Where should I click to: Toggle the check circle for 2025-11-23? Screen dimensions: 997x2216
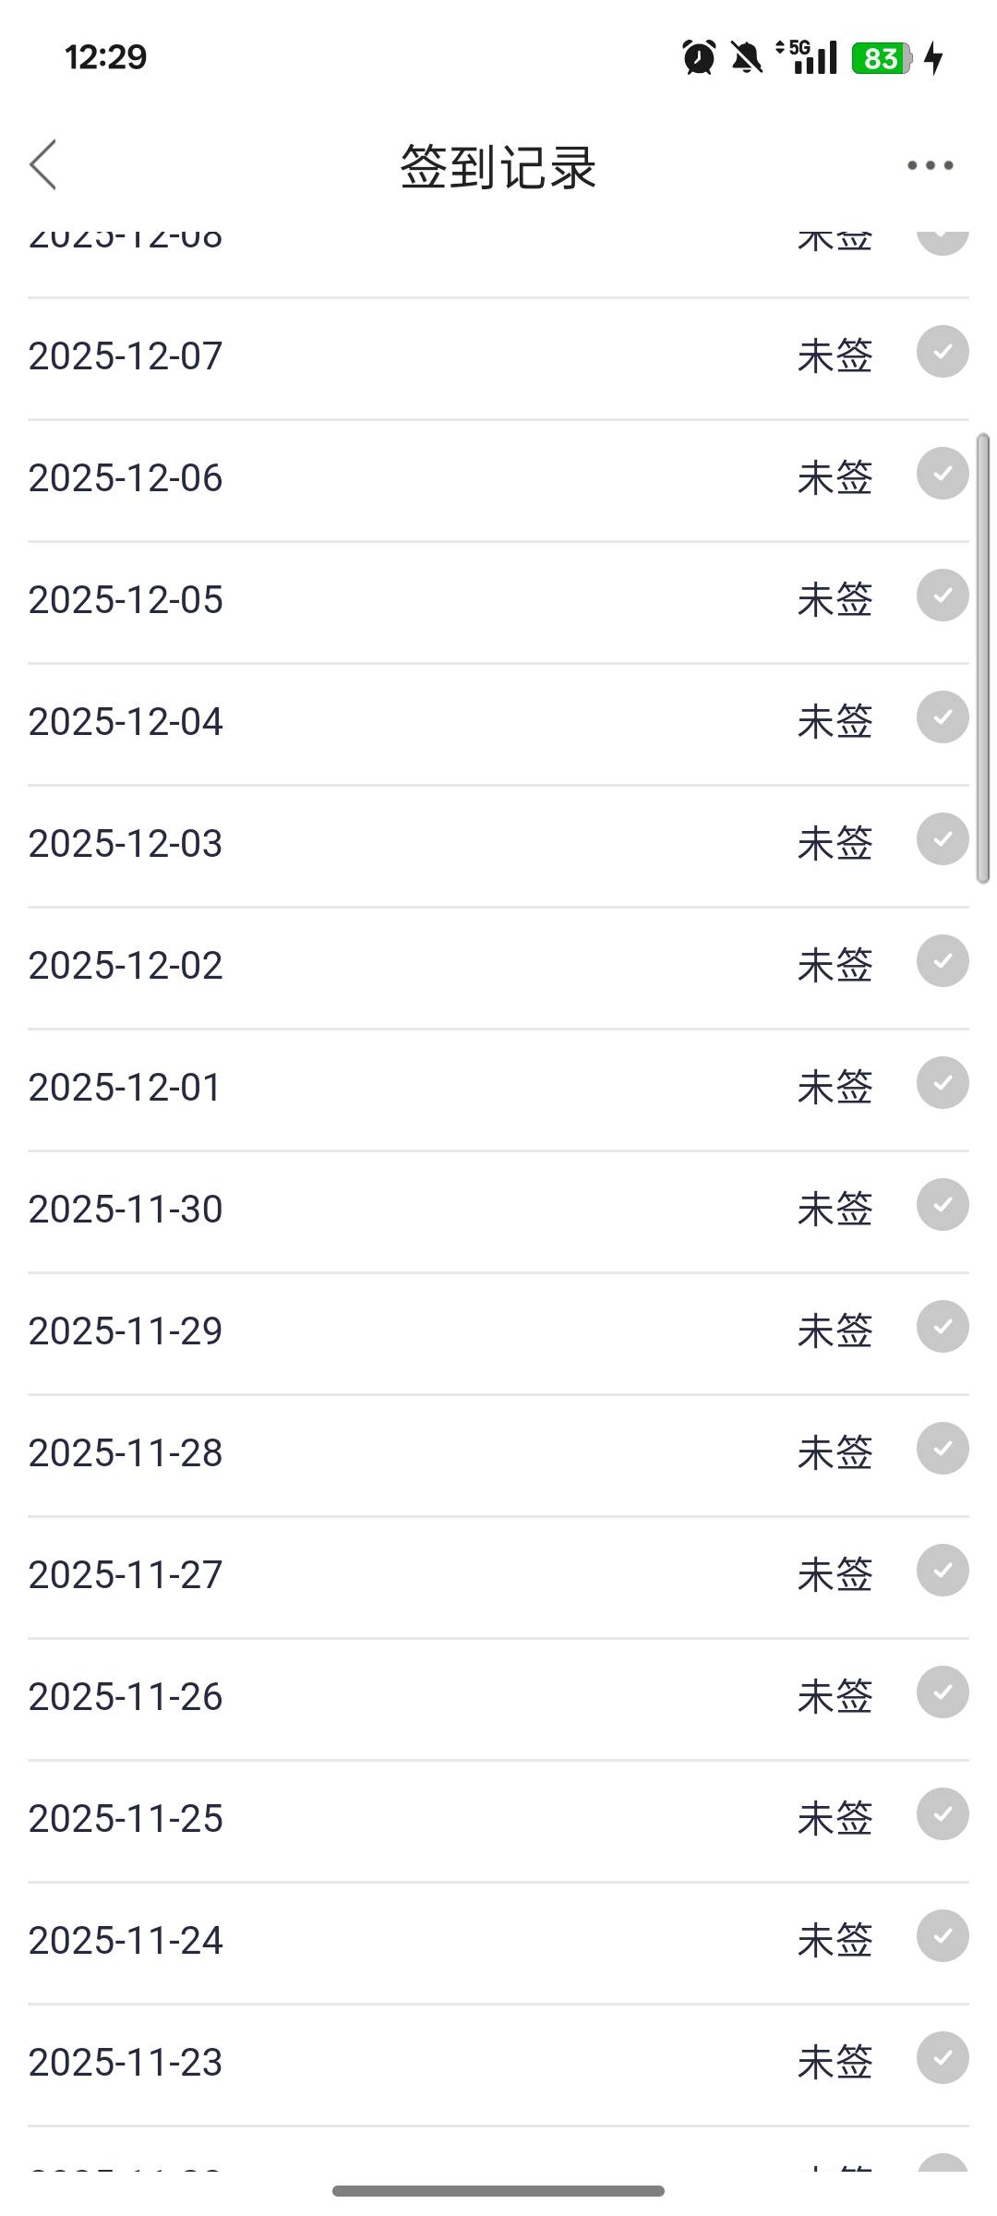[x=943, y=2058]
